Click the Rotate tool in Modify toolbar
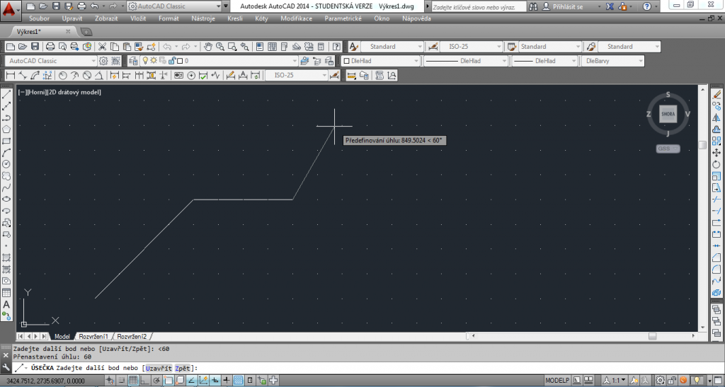Screen dimensions: 725x387 pyautogui.click(x=717, y=164)
